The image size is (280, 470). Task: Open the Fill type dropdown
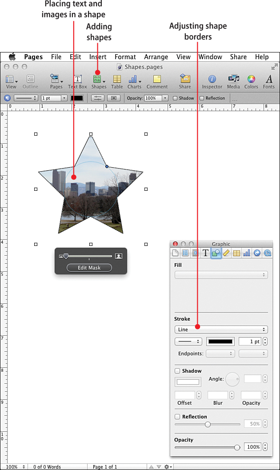point(221,275)
